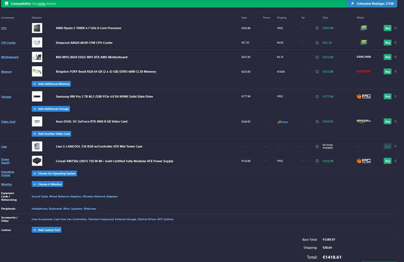404x262 pixels.
Task: Buy the Deepcool AK620 cooler
Action: [388, 43]
